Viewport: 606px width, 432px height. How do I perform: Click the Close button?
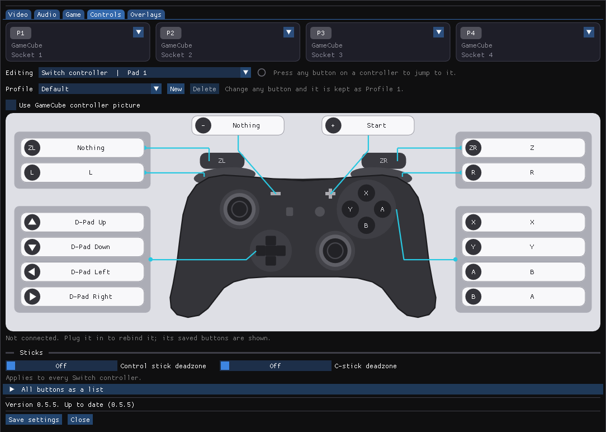pos(80,420)
